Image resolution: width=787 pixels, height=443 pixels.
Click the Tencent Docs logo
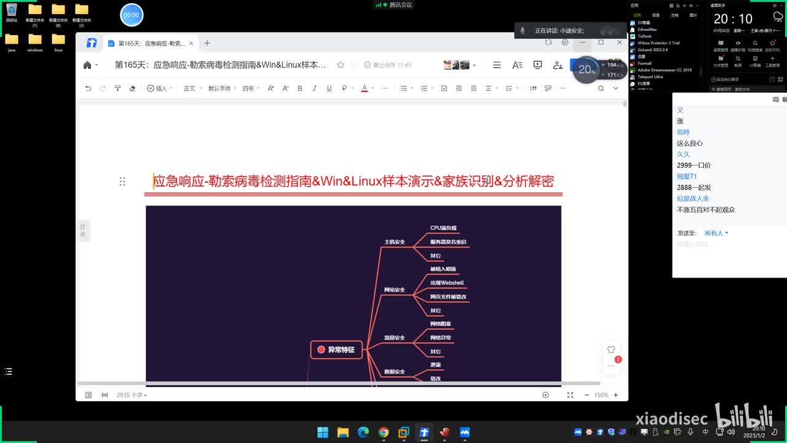[x=92, y=43]
